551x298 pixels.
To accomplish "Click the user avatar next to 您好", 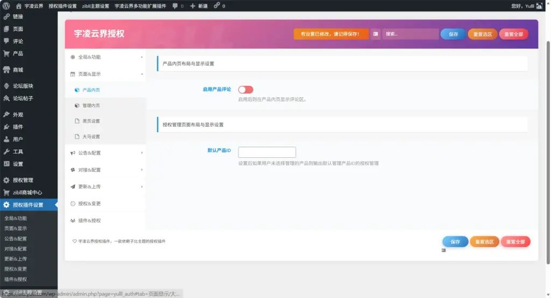I will coord(539,6).
